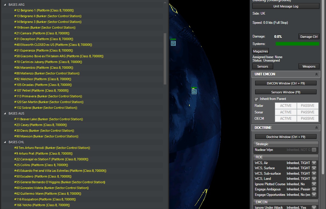Select #58 Giacomo Bove ex ITA entry
Screen dimensions: 326x209
[59, 56]
